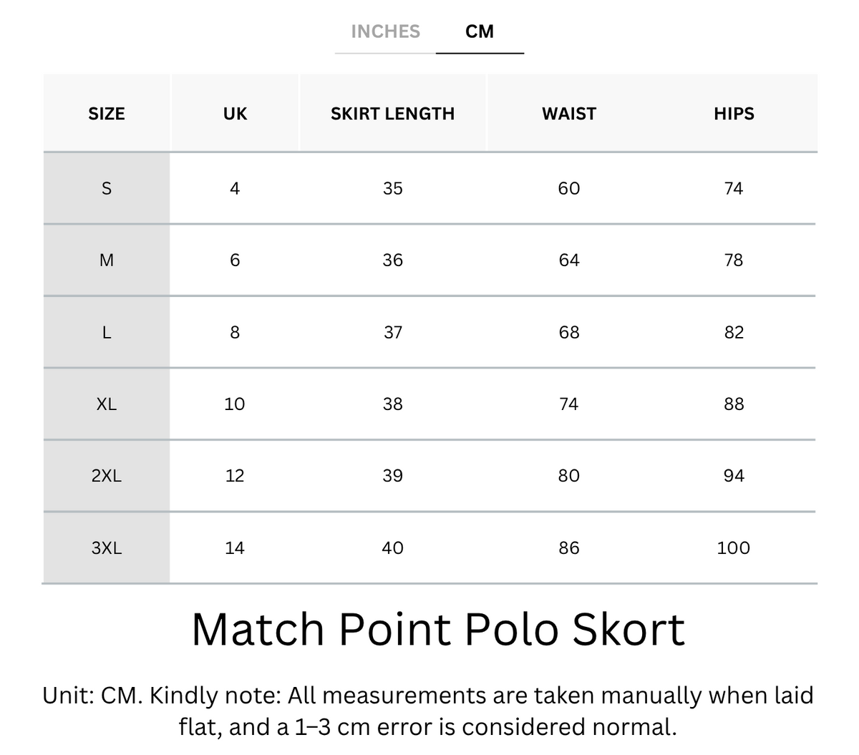Click the hips value 100 cell

(x=734, y=548)
